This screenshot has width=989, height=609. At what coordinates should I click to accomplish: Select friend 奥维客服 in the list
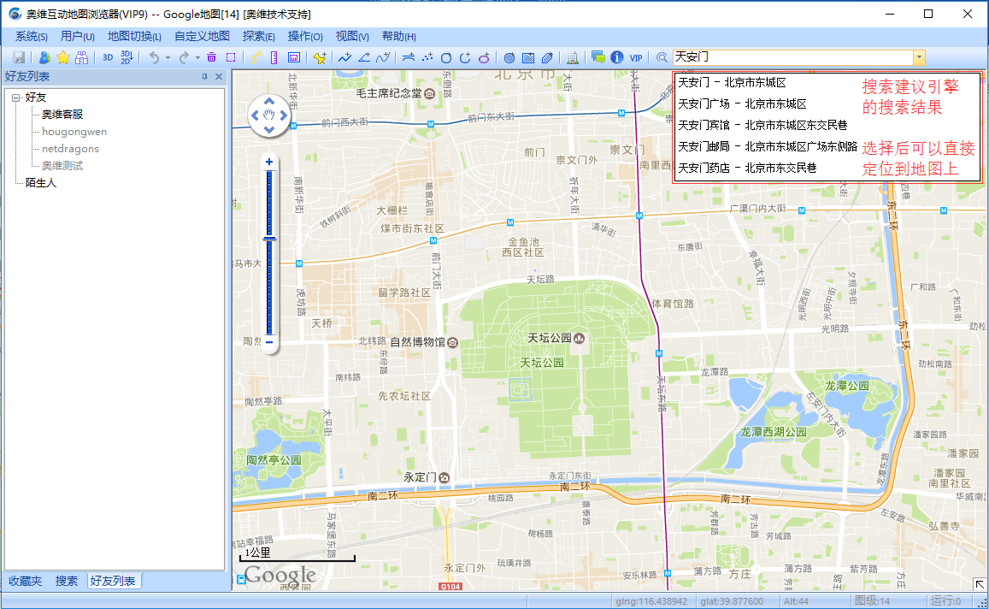click(x=62, y=115)
